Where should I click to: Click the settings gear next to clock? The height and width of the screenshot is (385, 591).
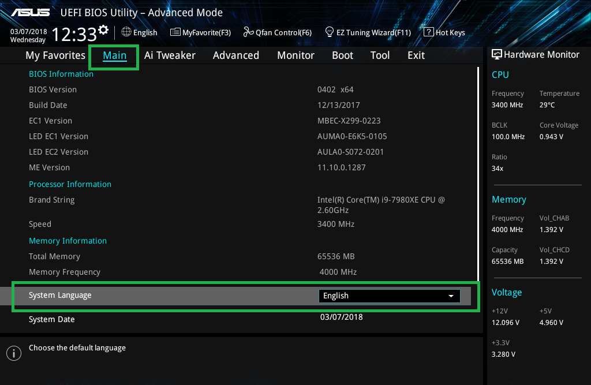coord(103,30)
